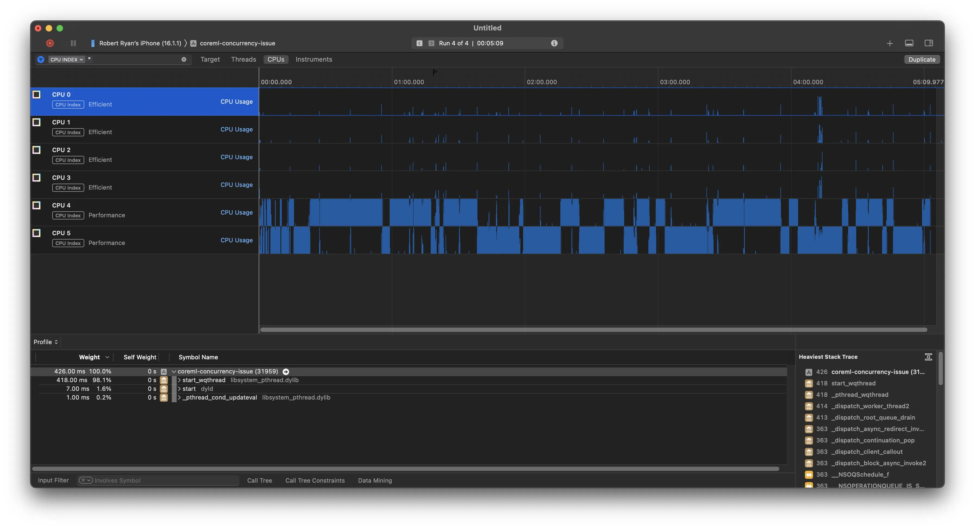The height and width of the screenshot is (528, 975).
Task: Open run info circle icon
Action: pos(554,43)
